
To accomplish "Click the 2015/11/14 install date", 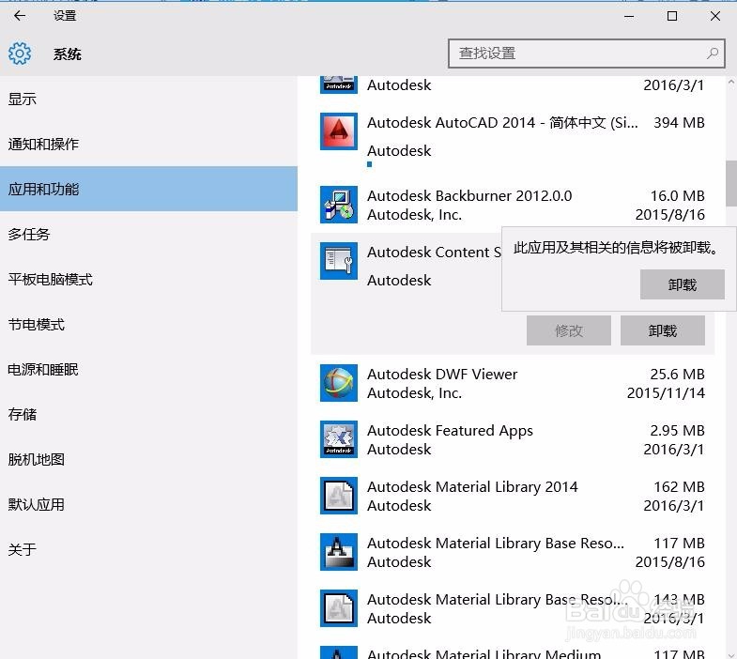I will point(666,392).
